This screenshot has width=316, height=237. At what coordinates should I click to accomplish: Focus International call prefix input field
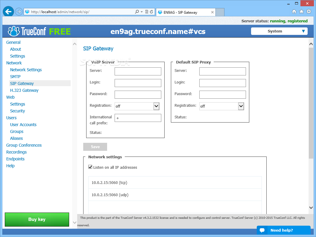point(138,118)
